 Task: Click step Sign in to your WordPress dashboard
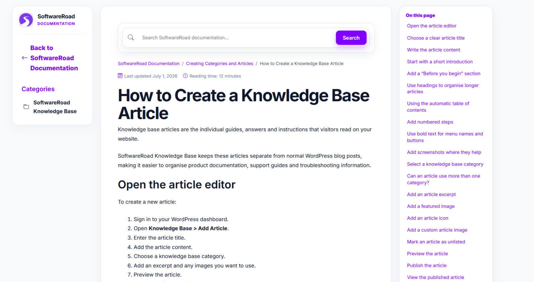pyautogui.click(x=181, y=219)
